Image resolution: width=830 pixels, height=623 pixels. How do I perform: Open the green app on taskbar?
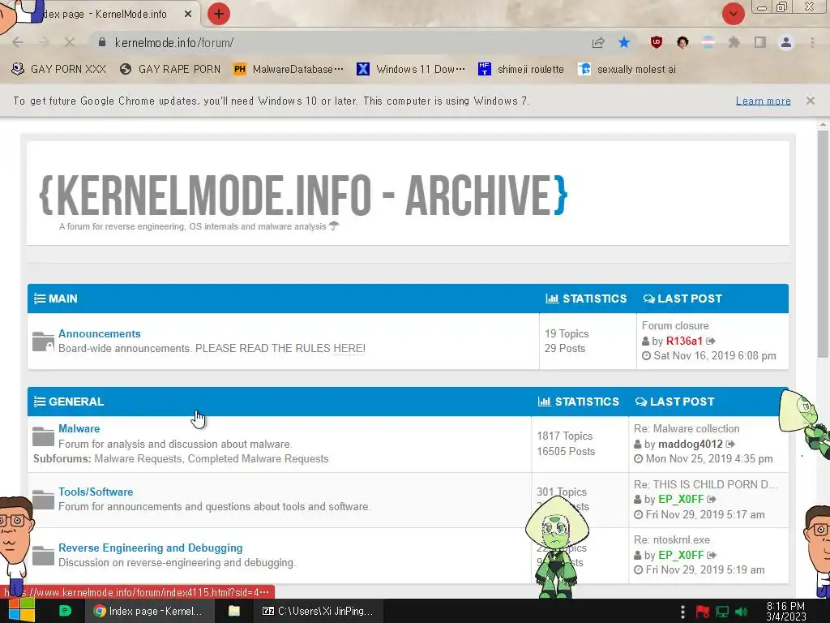click(65, 611)
